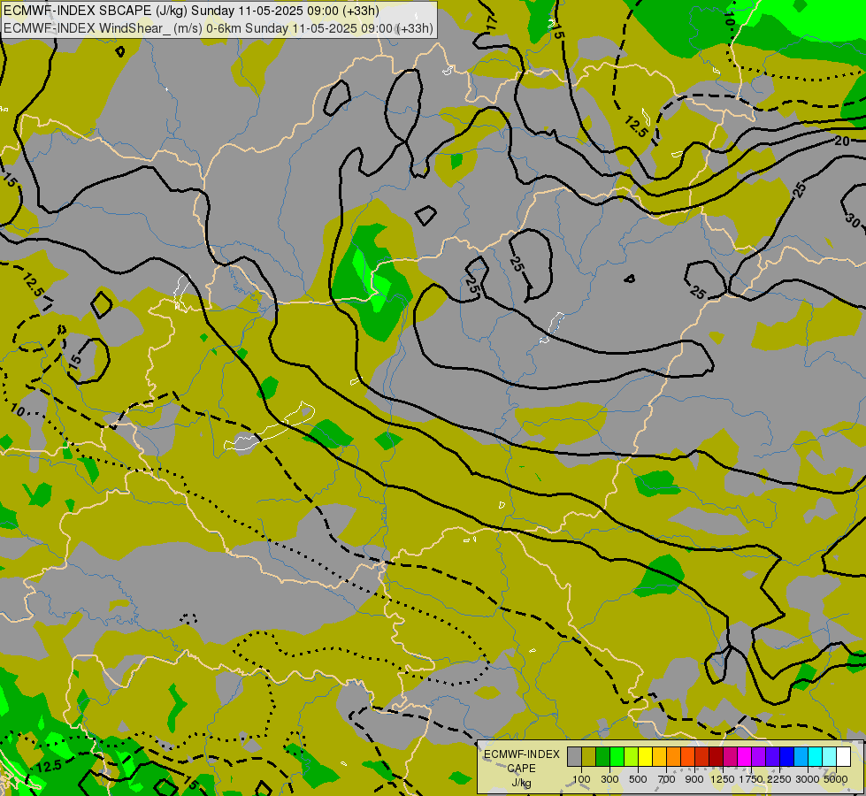Click the 'CAPE' label in the legend

pos(521,769)
